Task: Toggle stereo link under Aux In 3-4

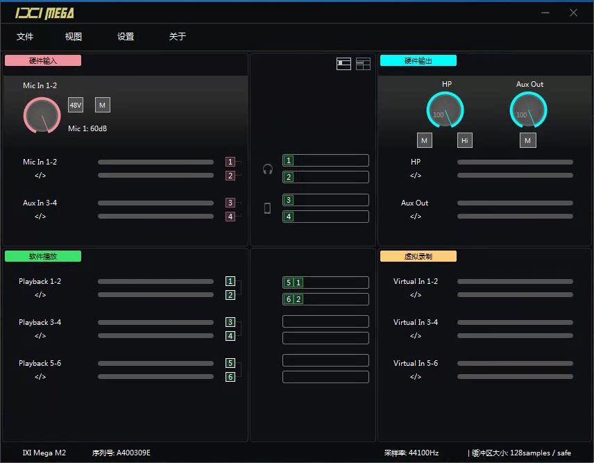Action: (40, 216)
